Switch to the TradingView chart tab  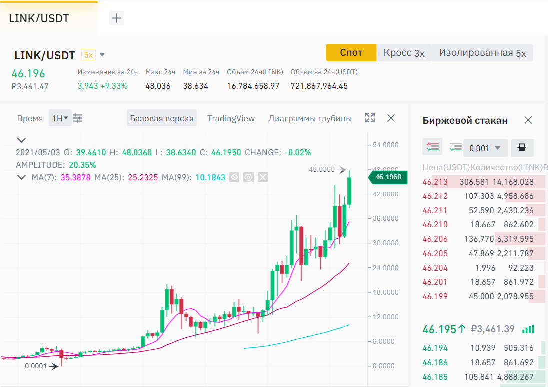(x=231, y=118)
